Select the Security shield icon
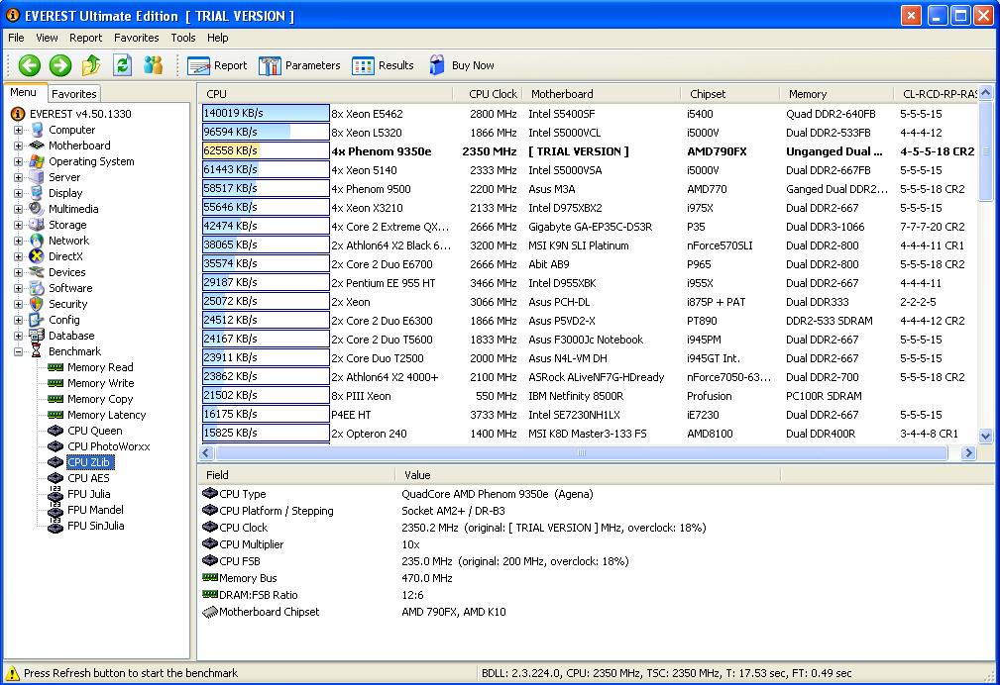1000x685 pixels. [x=37, y=304]
